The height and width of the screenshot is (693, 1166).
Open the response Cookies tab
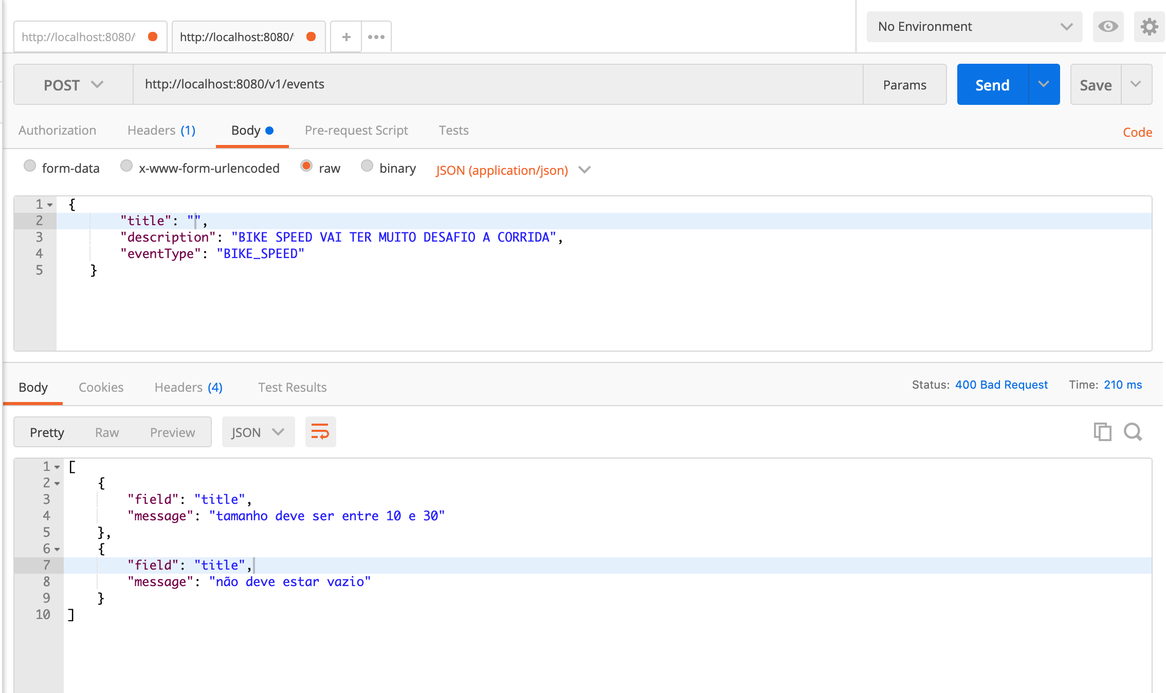(x=101, y=387)
